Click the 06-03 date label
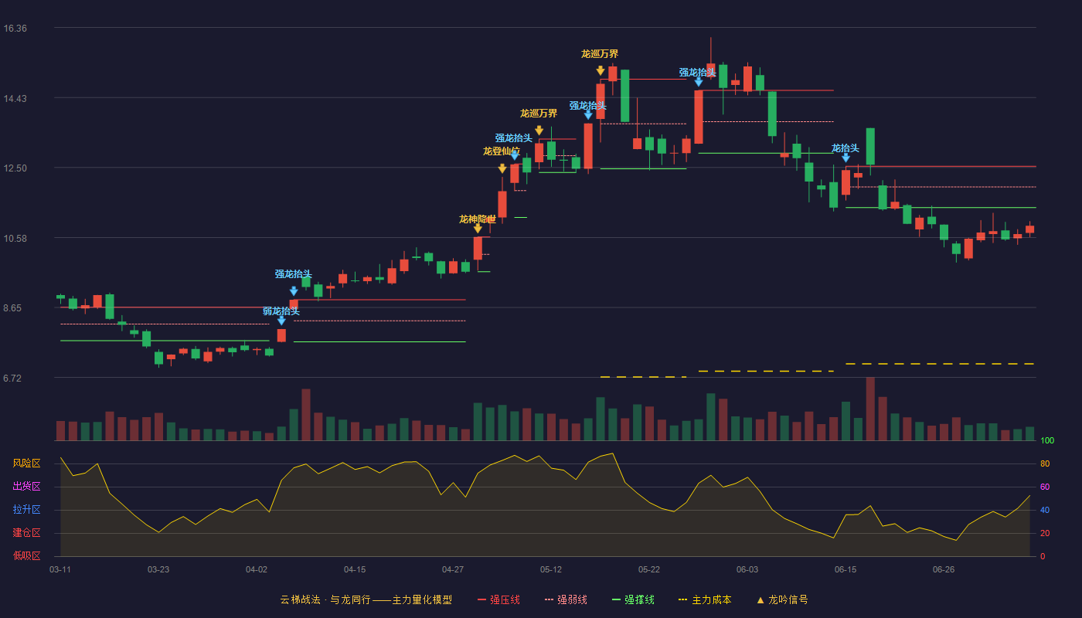The width and height of the screenshot is (1082, 618). click(x=747, y=569)
